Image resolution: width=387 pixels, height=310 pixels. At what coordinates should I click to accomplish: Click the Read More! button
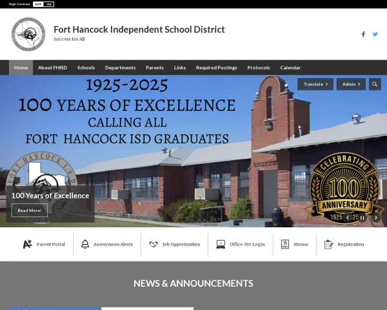coord(30,211)
